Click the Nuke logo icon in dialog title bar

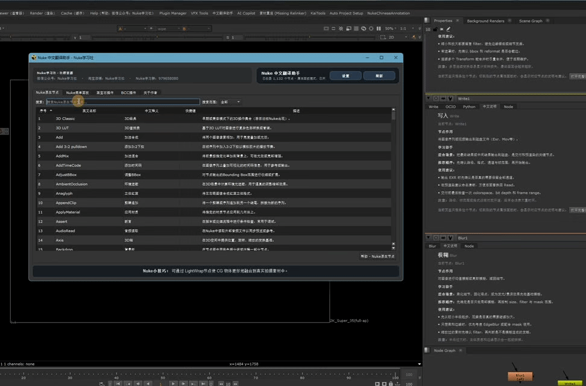pos(34,58)
